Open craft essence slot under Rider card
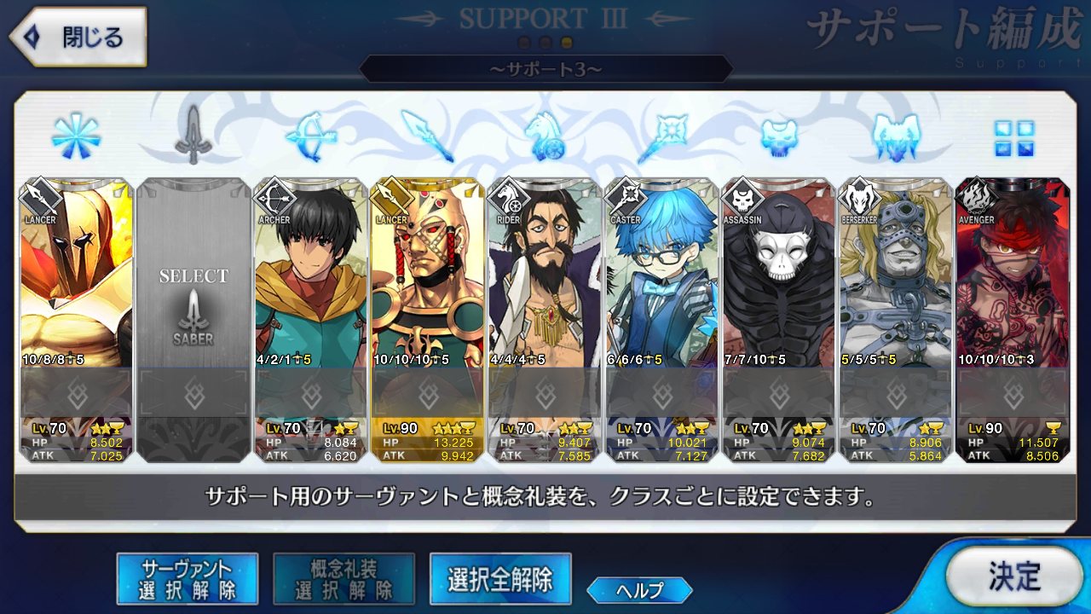 click(x=545, y=394)
